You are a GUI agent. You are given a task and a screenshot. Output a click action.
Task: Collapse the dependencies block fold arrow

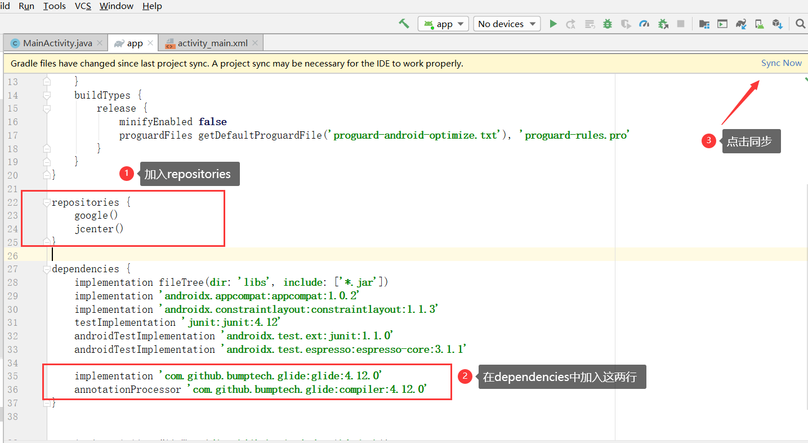click(x=47, y=268)
